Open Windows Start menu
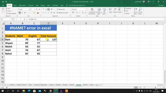The width and height of the screenshot is (166, 93). click(x=3, y=91)
